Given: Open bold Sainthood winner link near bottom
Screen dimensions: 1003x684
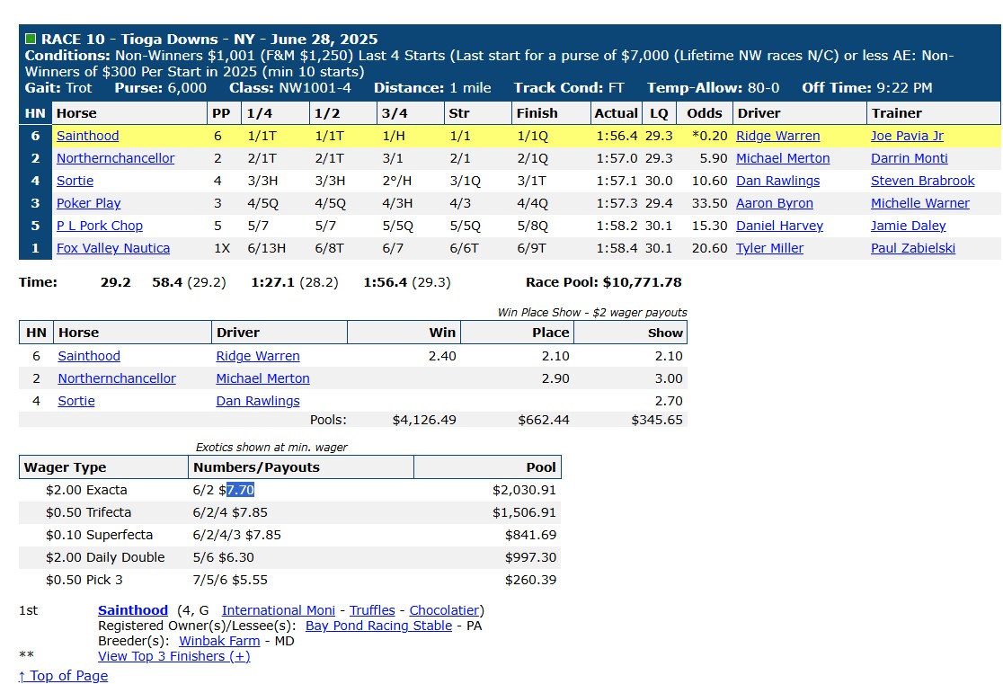Looking at the screenshot, I should [x=133, y=610].
